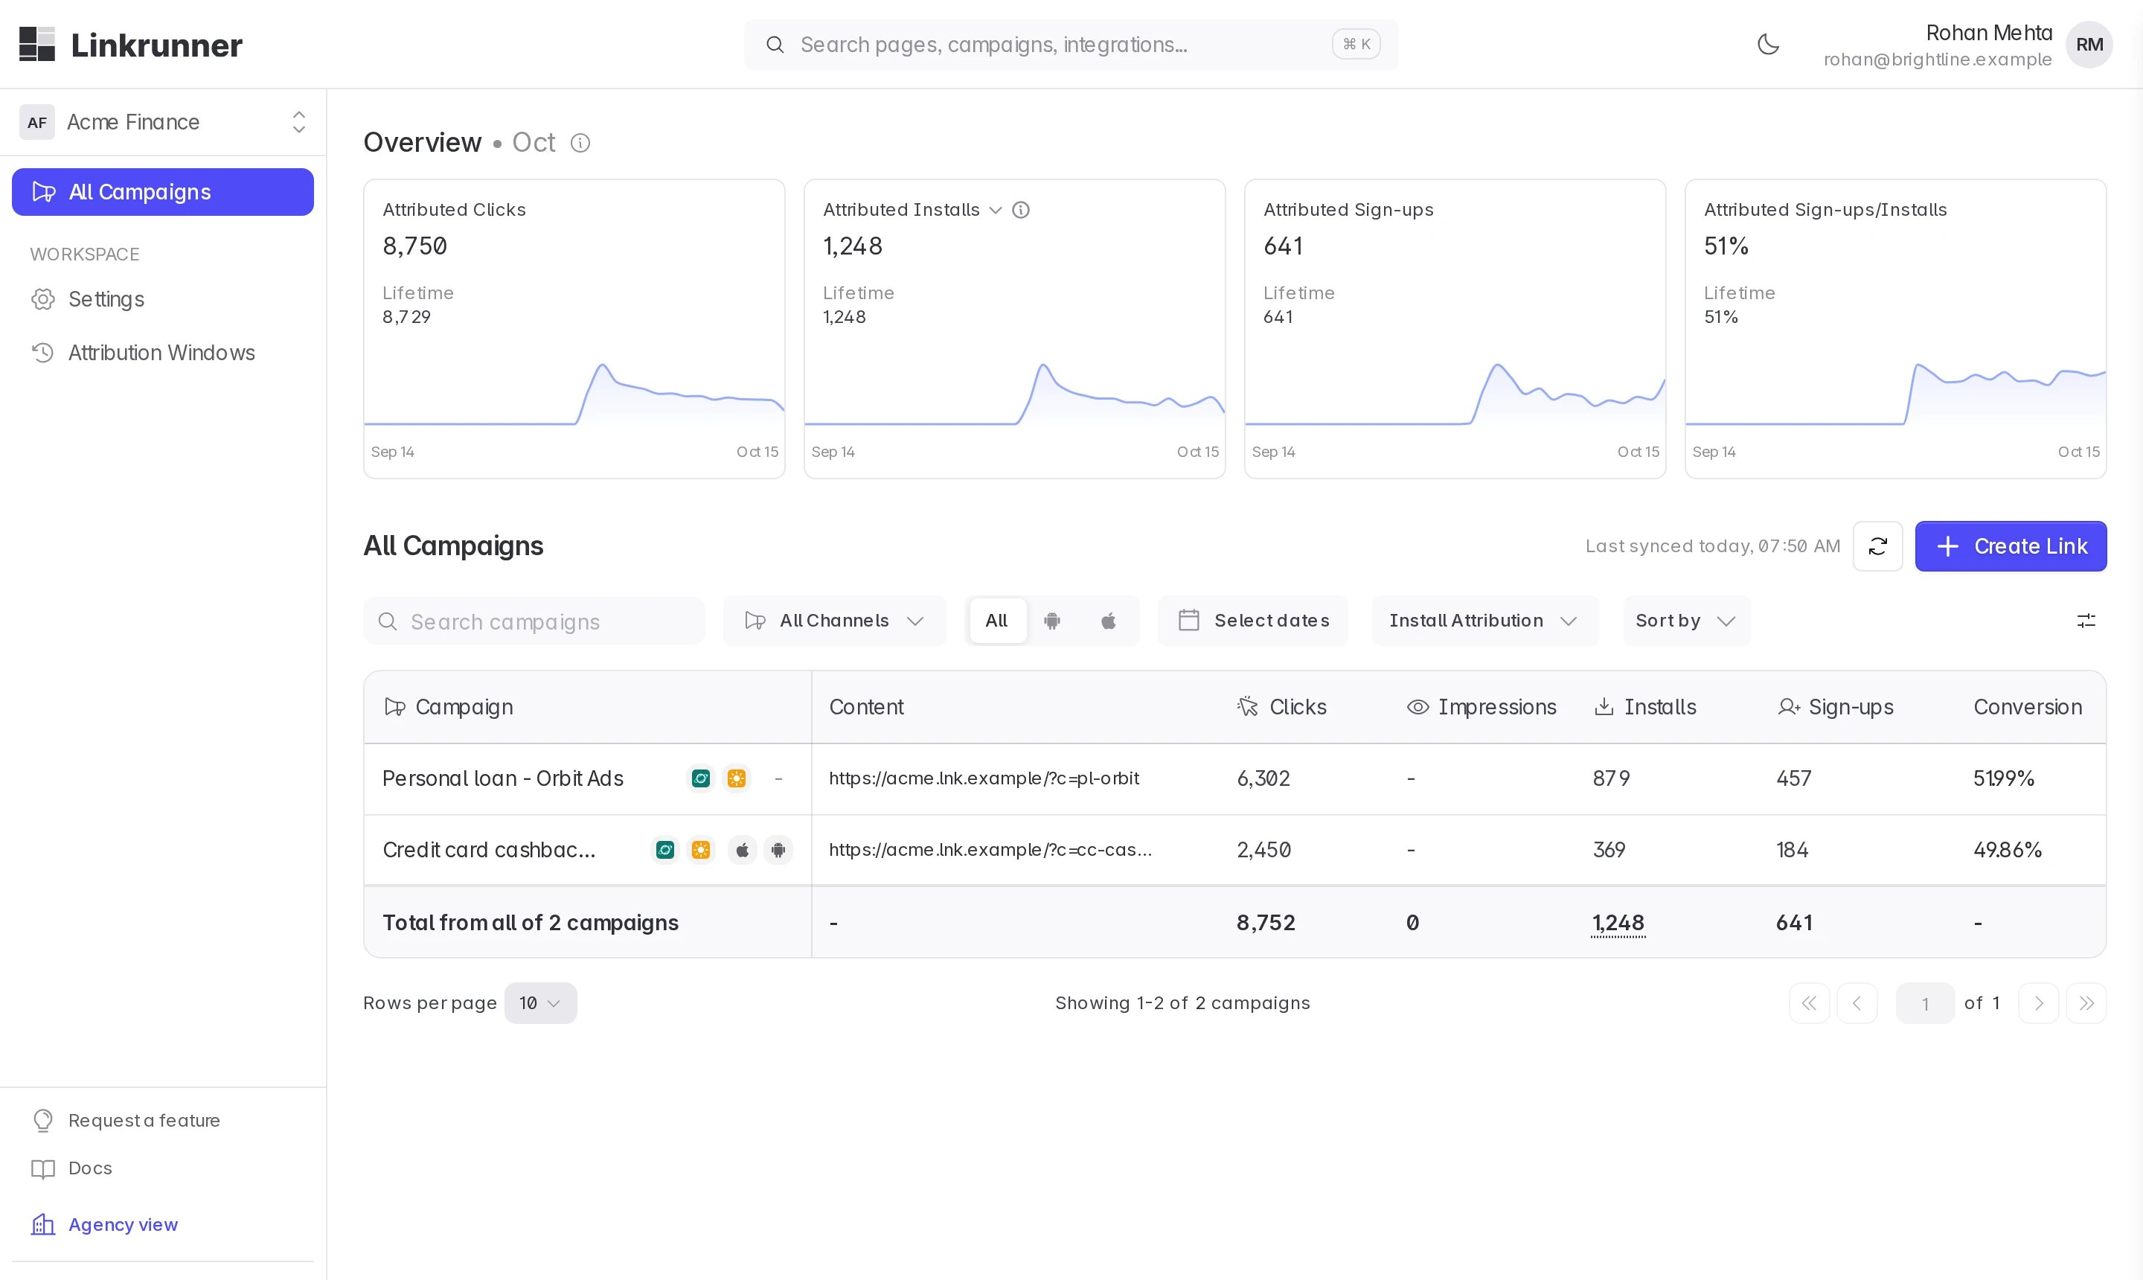
Task: Click orange channel icon in Credit card row
Action: tap(701, 850)
